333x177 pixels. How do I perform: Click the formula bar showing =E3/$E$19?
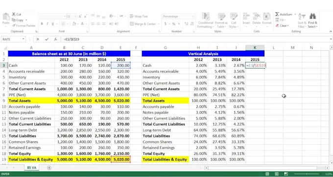pos(195,39)
